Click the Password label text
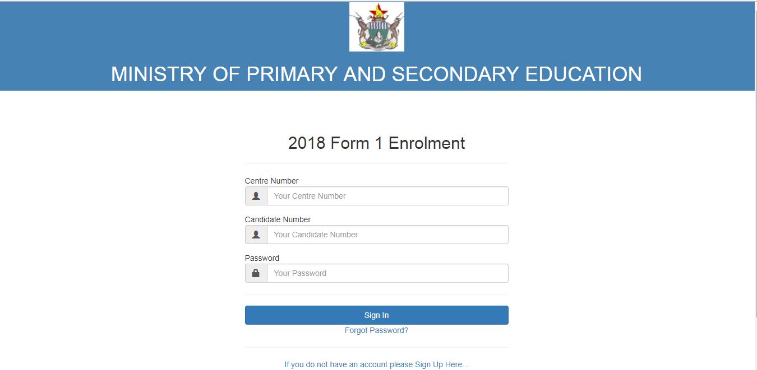This screenshot has height=370, width=757. pos(262,258)
